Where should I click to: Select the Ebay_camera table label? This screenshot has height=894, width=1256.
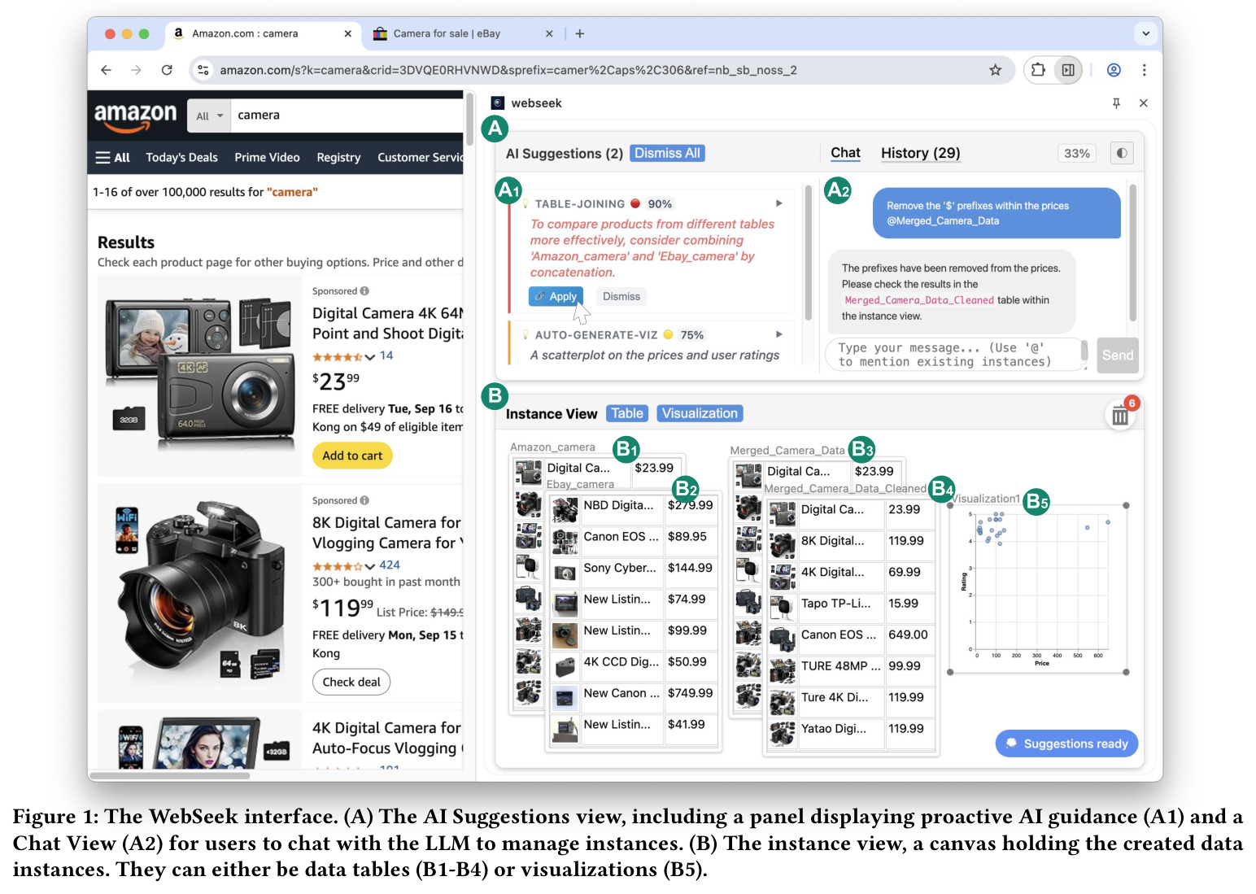tap(580, 484)
